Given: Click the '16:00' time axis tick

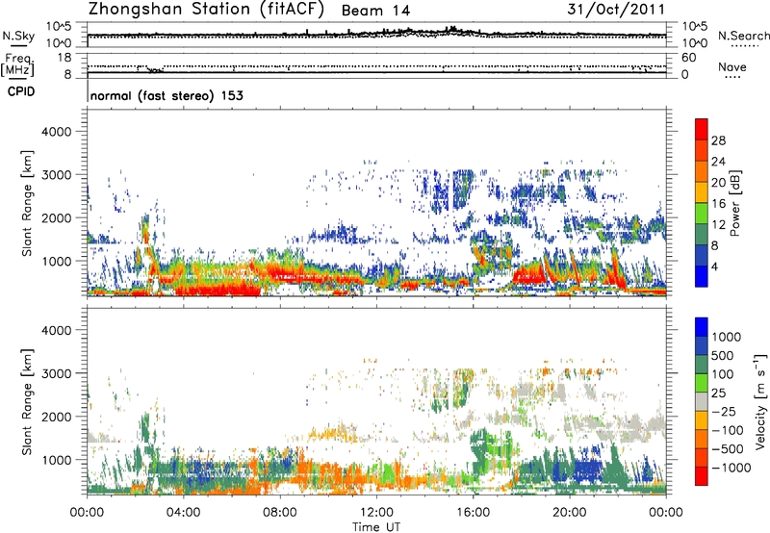Looking at the screenshot, I should pos(473,513).
